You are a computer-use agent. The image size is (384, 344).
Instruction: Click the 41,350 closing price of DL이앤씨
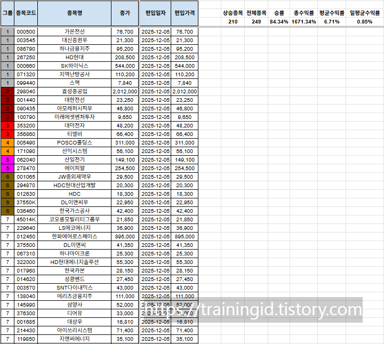point(125,245)
